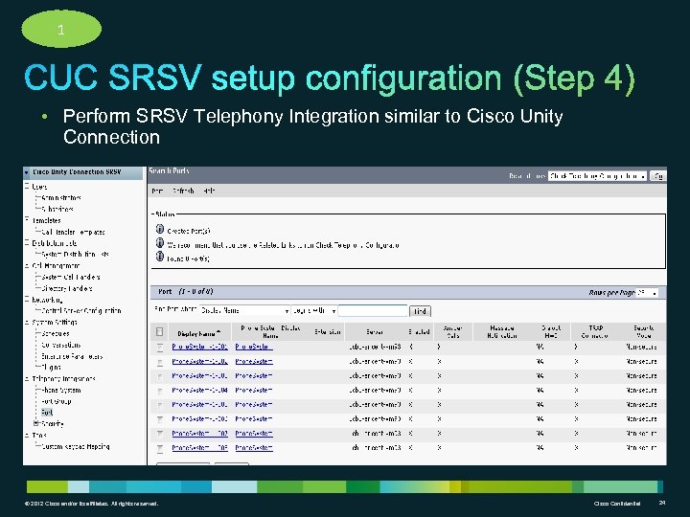Select Schedules in the tree
Image resolution: width=690 pixels, height=517 pixels.
click(56, 333)
